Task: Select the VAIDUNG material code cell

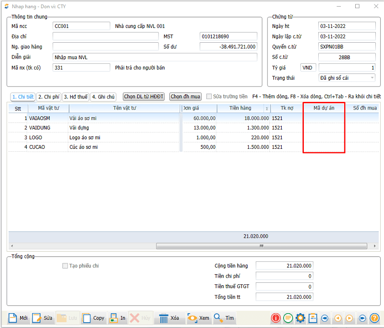Action: (x=48, y=128)
